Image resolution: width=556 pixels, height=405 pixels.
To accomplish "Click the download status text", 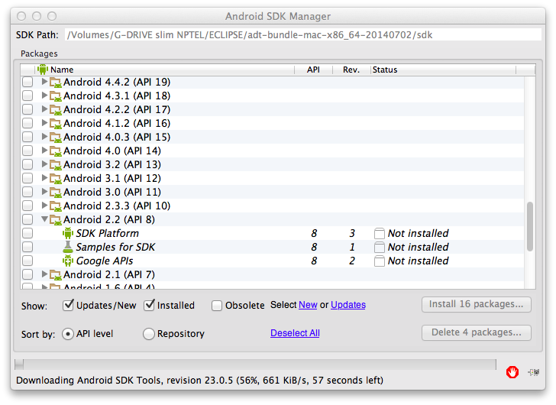I will [199, 381].
